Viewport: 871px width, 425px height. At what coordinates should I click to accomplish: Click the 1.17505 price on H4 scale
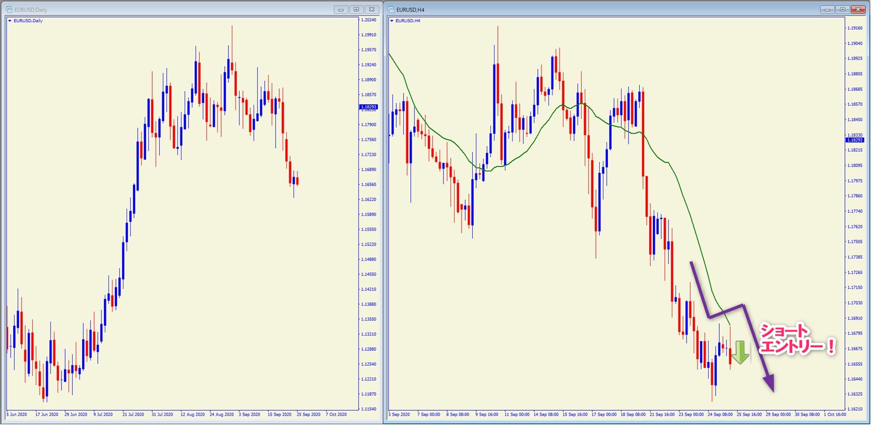[x=855, y=242]
